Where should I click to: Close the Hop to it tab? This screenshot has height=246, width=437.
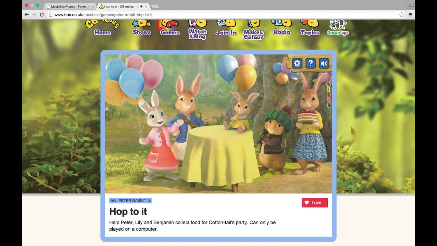tap(146, 6)
